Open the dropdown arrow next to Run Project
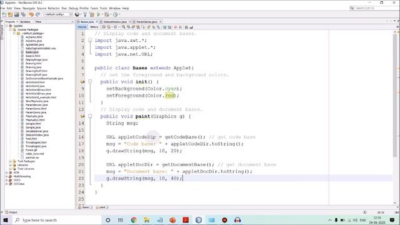400x225 pixels. (x=102, y=14)
